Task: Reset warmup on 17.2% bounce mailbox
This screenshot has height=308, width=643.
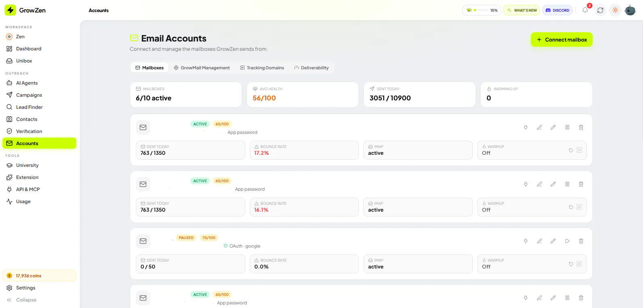Action: point(571,150)
